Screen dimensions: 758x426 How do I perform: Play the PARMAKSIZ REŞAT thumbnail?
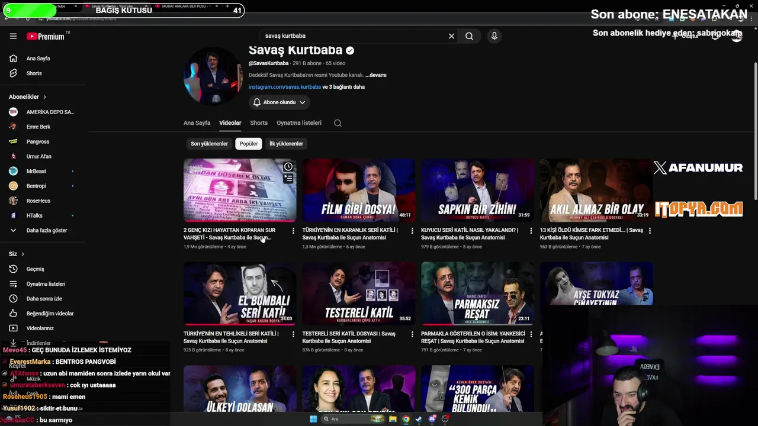pos(477,293)
